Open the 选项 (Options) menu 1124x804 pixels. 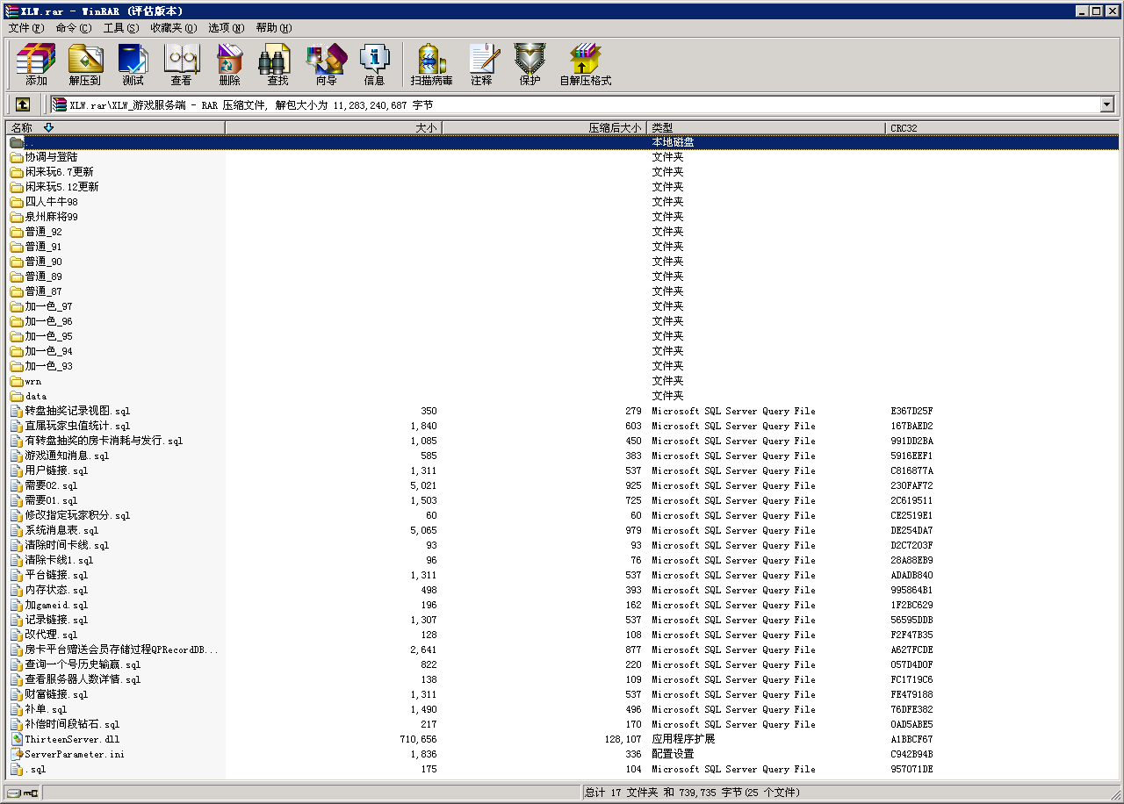pyautogui.click(x=226, y=28)
